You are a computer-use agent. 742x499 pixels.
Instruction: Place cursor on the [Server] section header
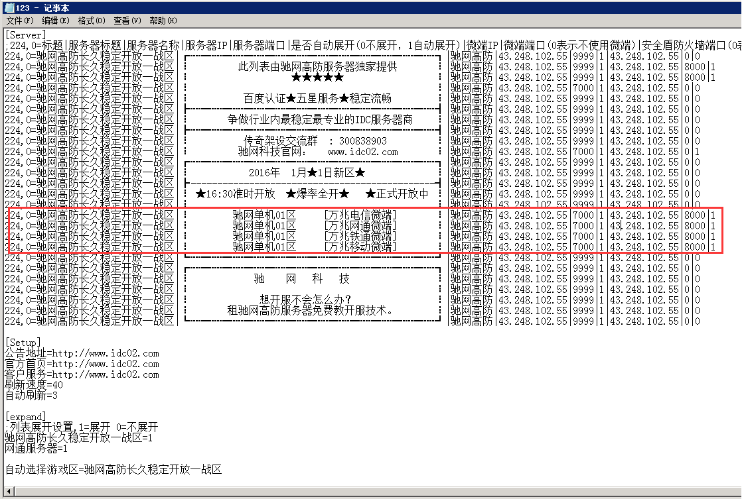pyautogui.click(x=26, y=35)
